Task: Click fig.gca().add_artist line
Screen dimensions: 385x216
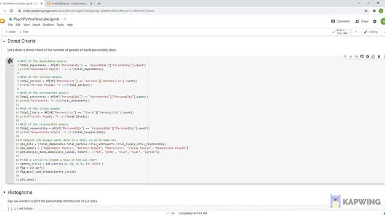Action: [x=48, y=172]
